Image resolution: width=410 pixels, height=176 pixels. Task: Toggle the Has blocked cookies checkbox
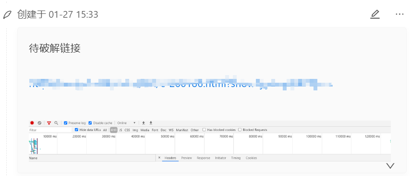pos(204,130)
